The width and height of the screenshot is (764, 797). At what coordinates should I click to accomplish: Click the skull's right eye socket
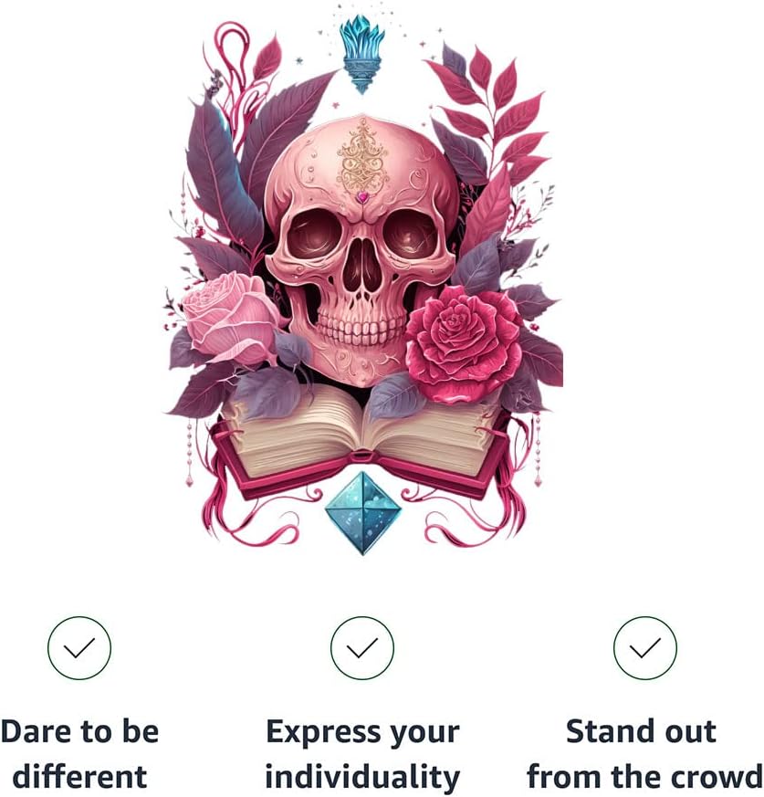tap(410, 236)
